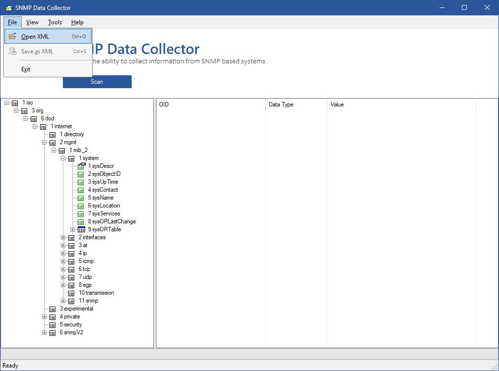The image size is (499, 371).
Task: Select the sysUpTime tree item
Action: pyautogui.click(x=103, y=182)
